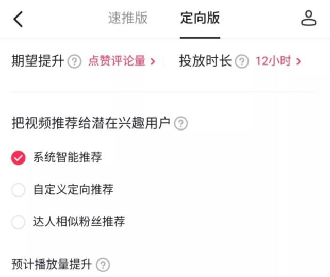Open the user profile icon
The height and width of the screenshot is (277, 330).
click(308, 19)
